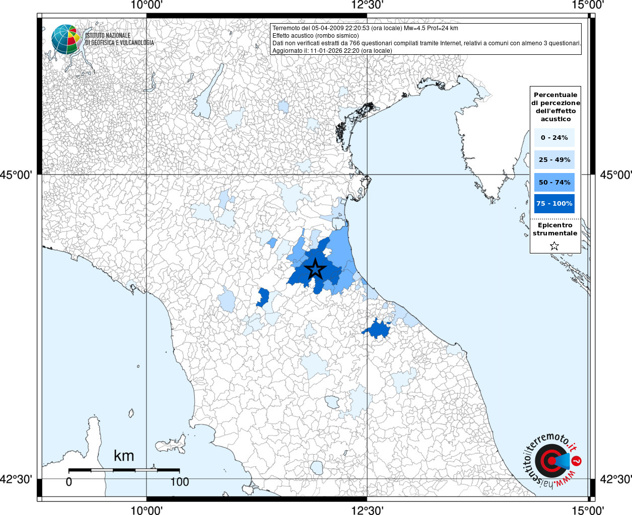The image size is (632, 515).
Task: Click the dark blue region southeast of the epicenter
Action: click(377, 329)
